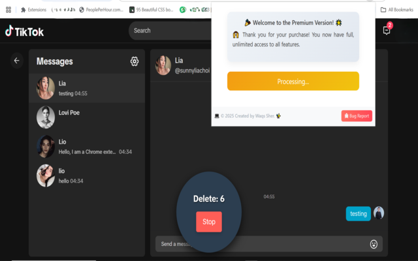Click the TikTok logo
Image resolution: width=418 pixels, height=261 pixels.
click(x=24, y=31)
